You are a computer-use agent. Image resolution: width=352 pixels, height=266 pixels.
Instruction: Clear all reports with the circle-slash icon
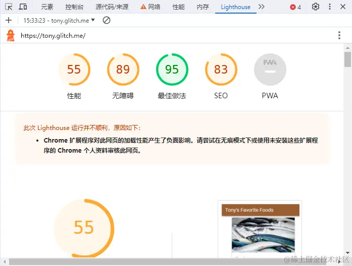pyautogui.click(x=107, y=20)
